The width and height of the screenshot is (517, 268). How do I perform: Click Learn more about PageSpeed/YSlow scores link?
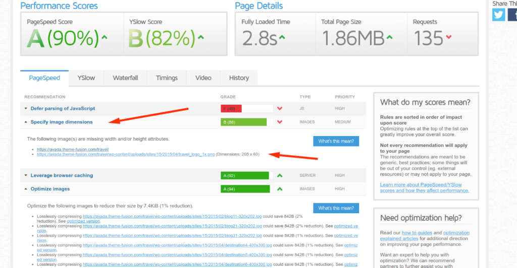424,187
